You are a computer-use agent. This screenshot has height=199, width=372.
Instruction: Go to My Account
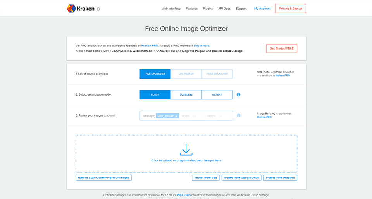[262, 9]
